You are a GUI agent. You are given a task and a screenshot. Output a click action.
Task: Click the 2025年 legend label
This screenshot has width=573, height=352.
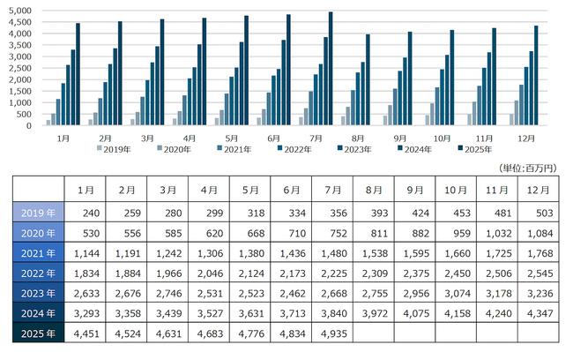click(479, 149)
